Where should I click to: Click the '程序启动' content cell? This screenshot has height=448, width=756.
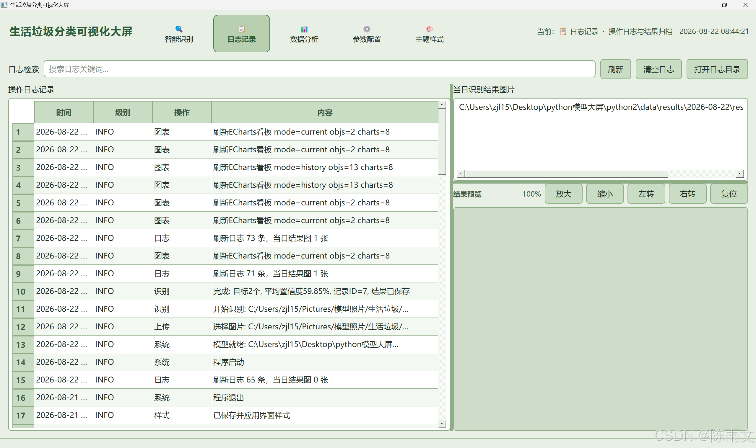[324, 362]
